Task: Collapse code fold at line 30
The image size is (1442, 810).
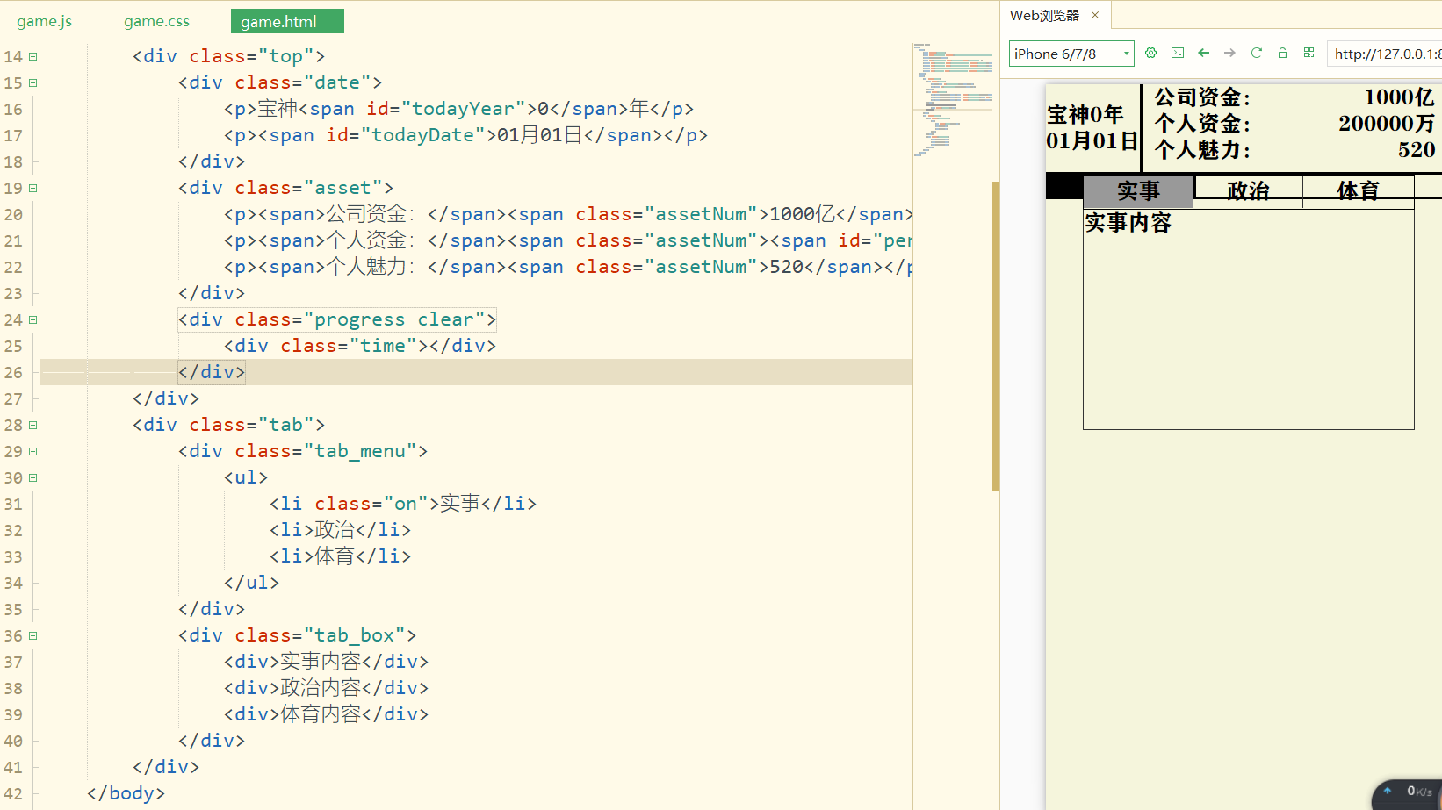Action: pos(33,477)
